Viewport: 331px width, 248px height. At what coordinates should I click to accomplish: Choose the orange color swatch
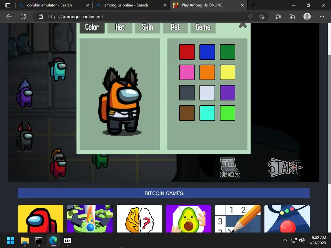[207, 72]
